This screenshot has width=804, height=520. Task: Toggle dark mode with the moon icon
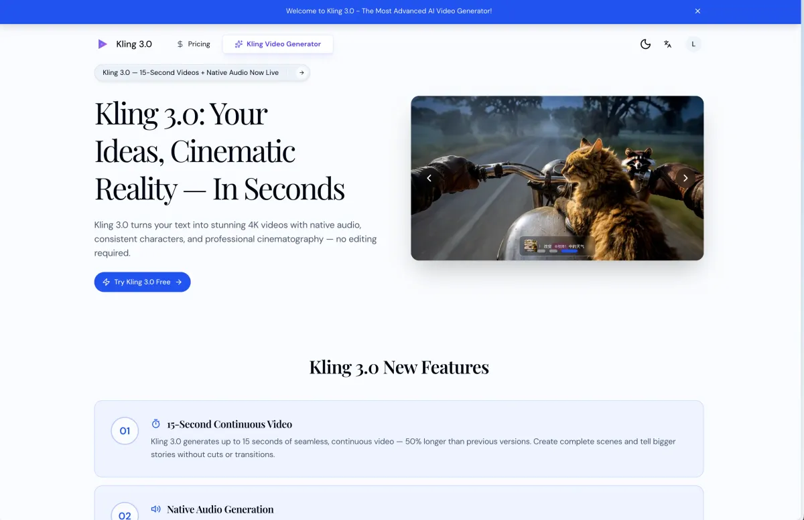pos(645,44)
